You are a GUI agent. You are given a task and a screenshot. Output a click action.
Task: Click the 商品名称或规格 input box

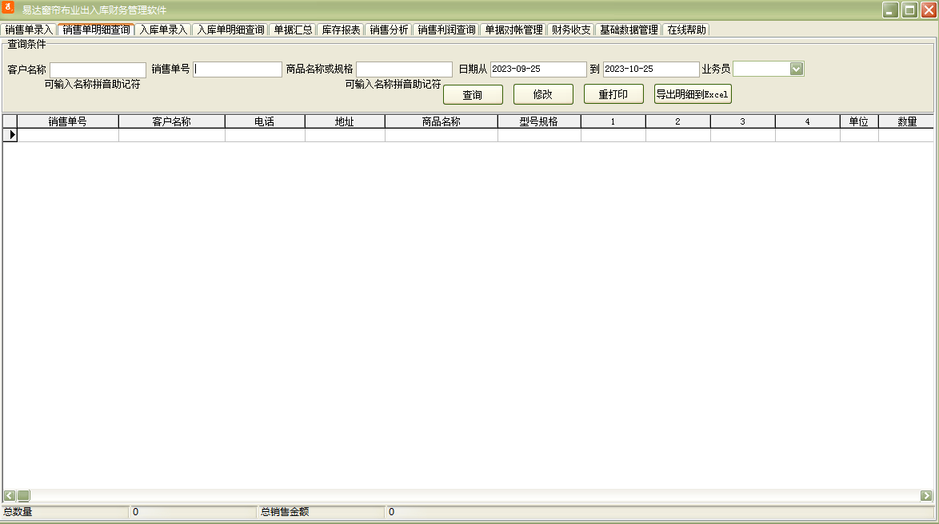point(404,69)
